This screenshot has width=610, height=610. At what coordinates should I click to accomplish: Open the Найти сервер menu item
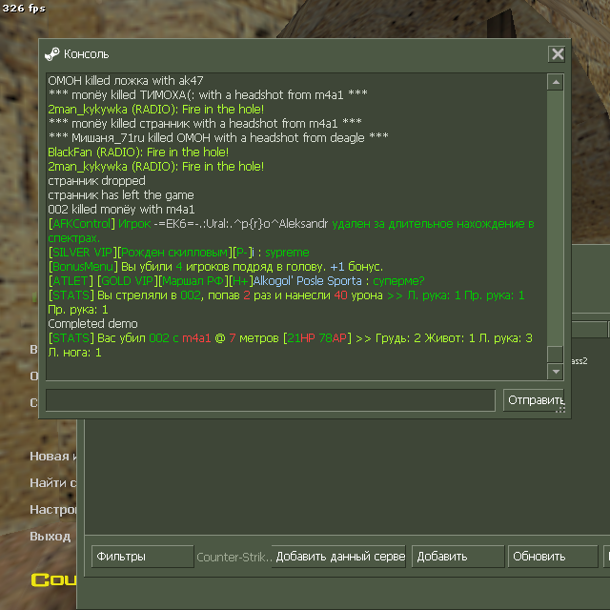(53, 483)
